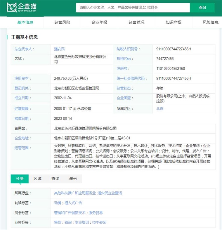
Task: Click the 企业地址 label link
Action: click(x=21, y=138)
